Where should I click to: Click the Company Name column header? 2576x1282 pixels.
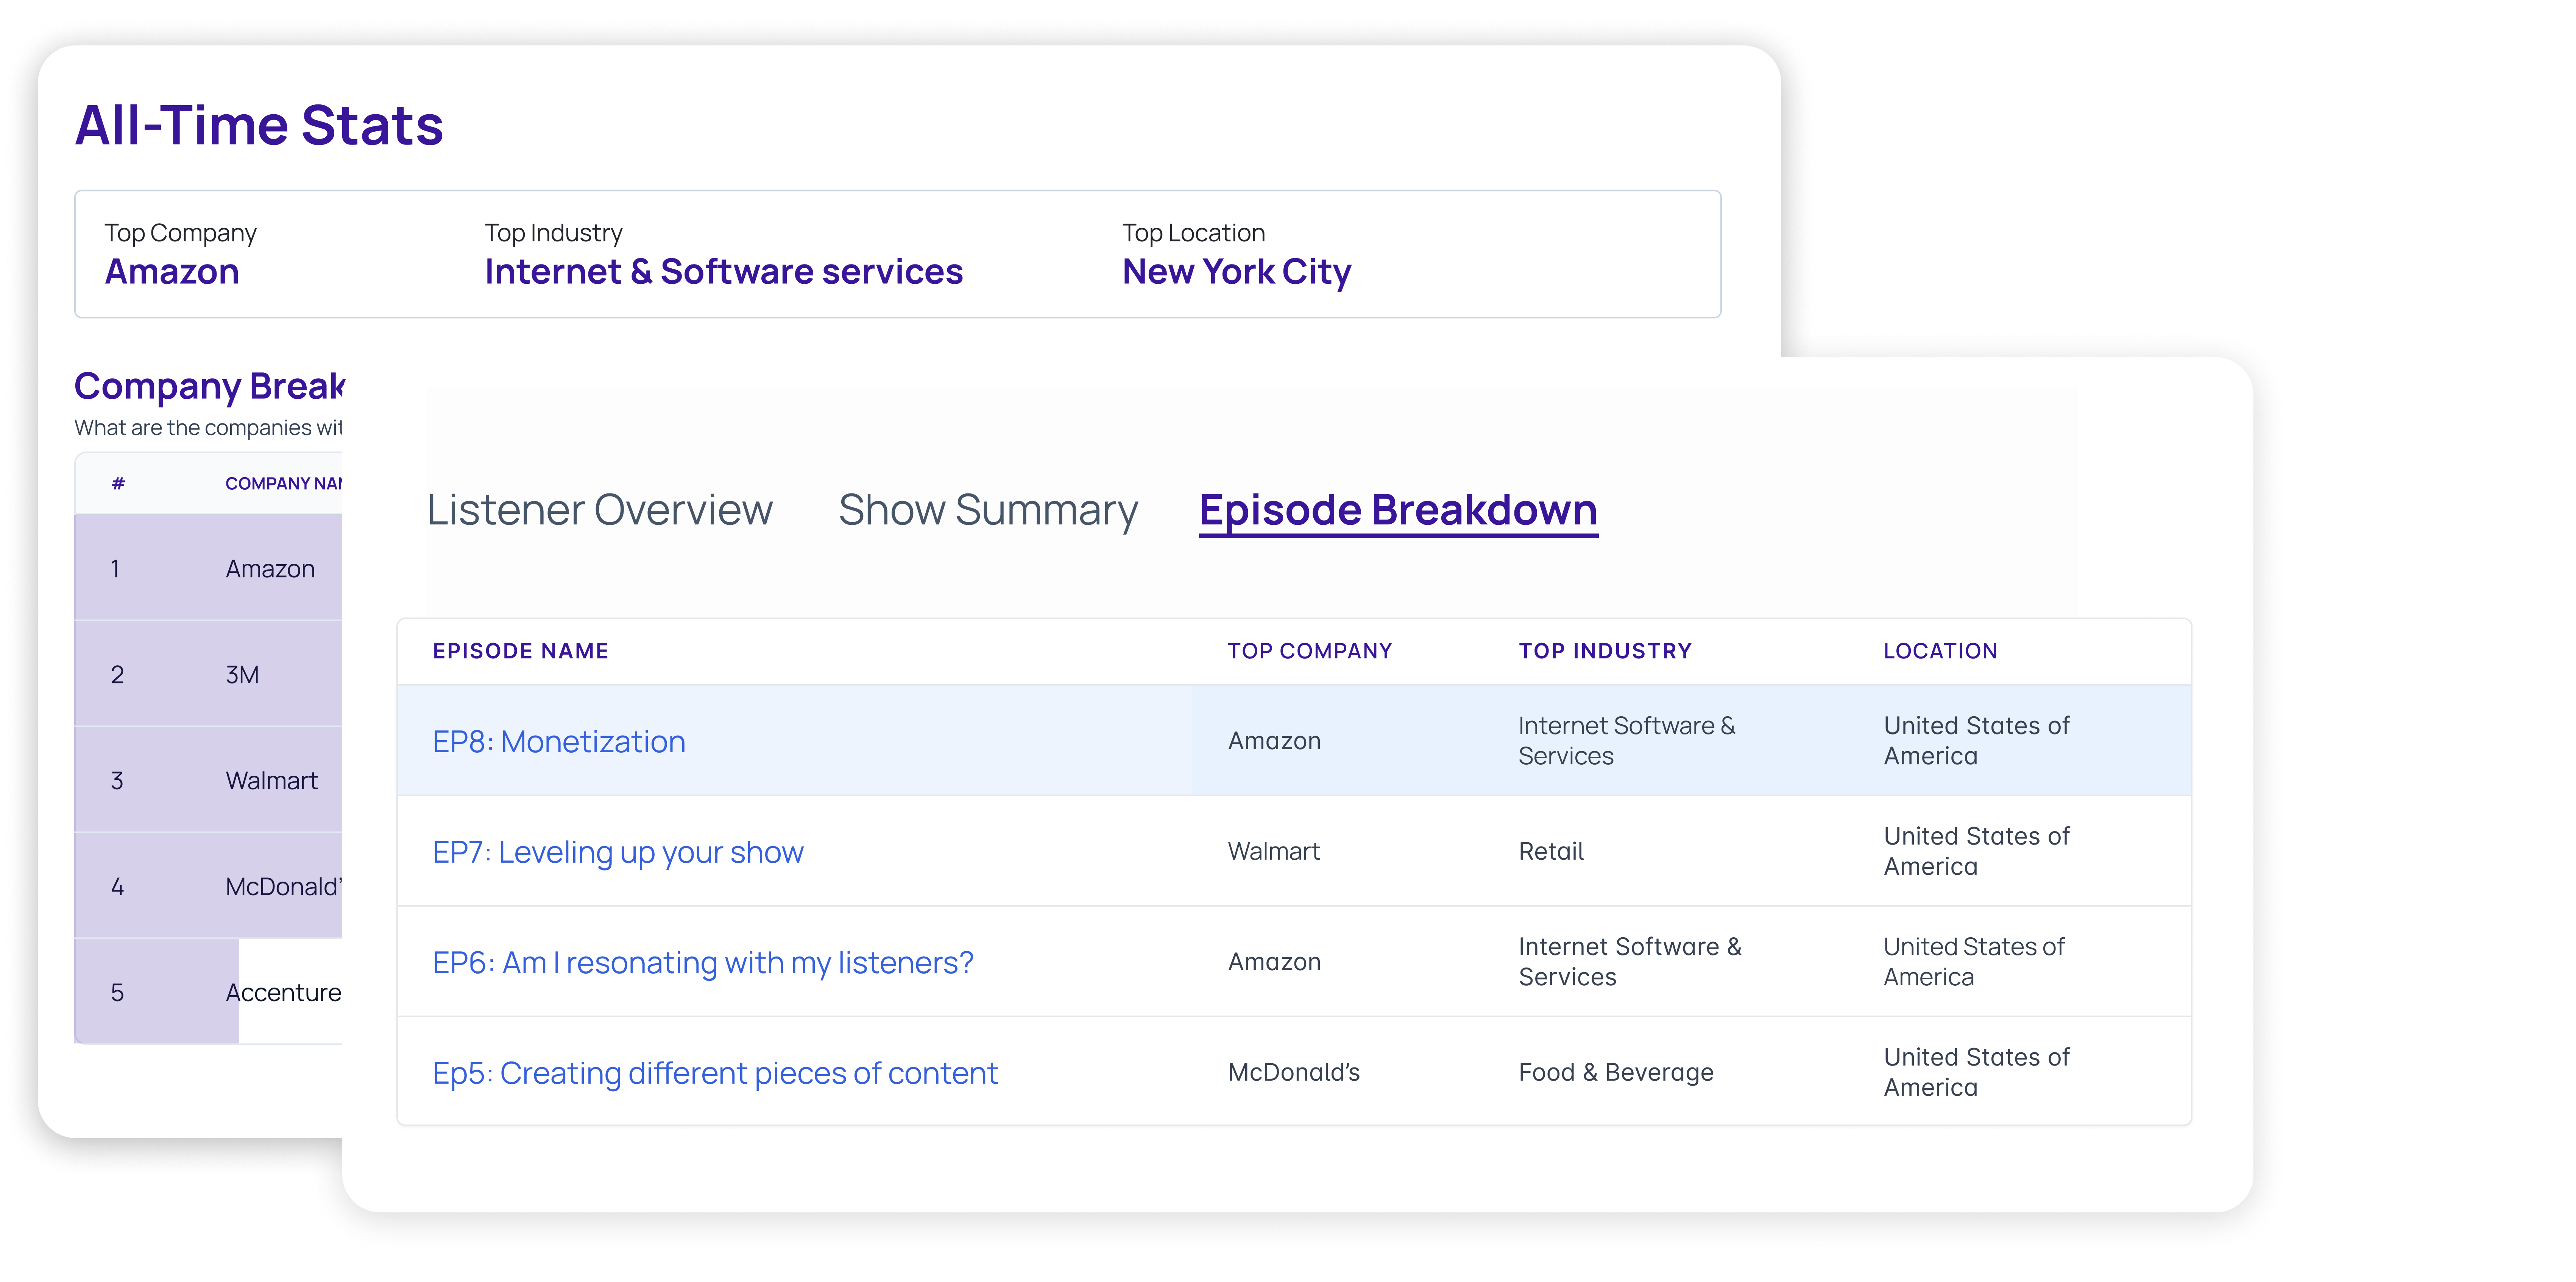(283, 484)
